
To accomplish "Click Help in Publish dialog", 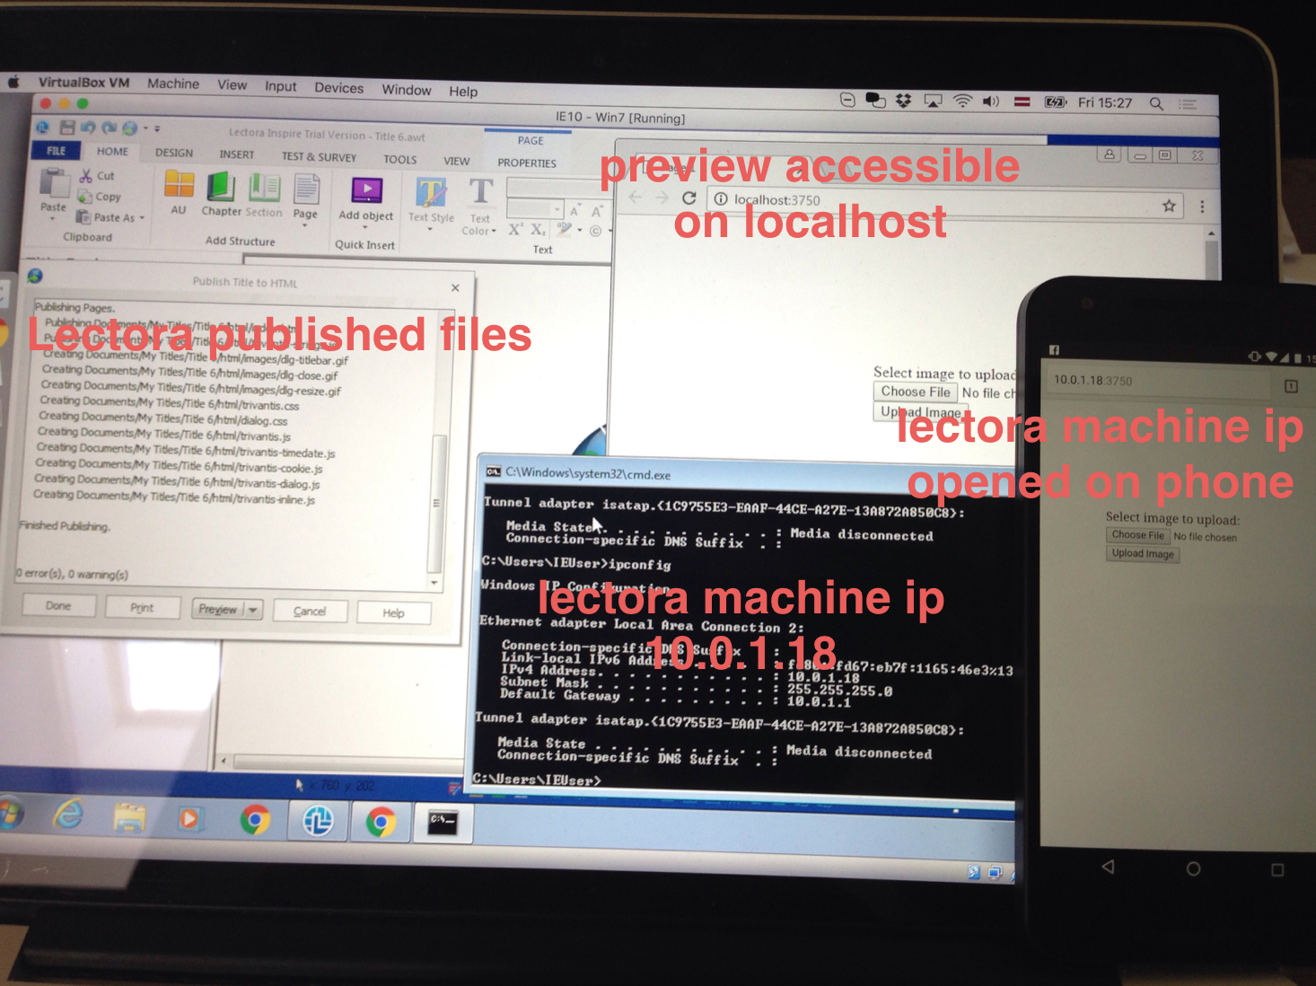I will click(393, 612).
